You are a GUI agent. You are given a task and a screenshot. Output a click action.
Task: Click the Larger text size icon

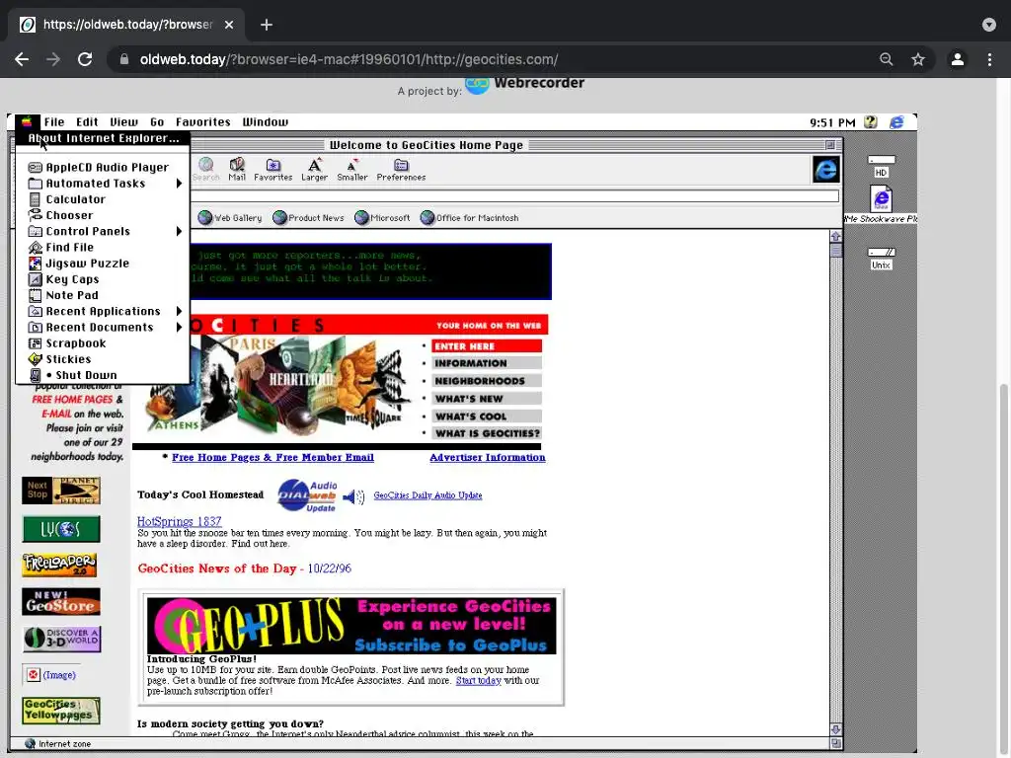point(314,169)
